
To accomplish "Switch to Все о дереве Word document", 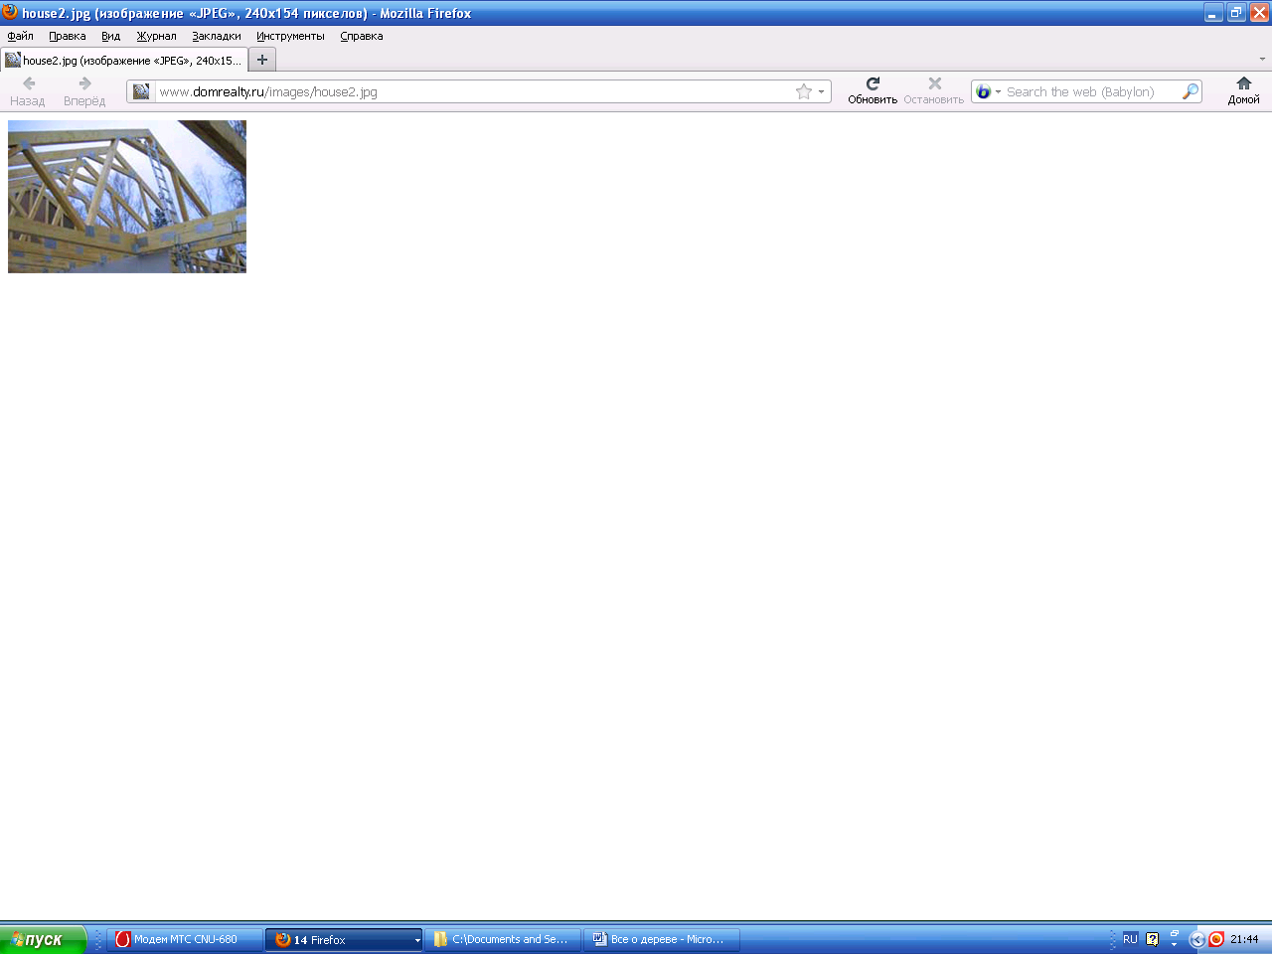I will pos(662,939).
